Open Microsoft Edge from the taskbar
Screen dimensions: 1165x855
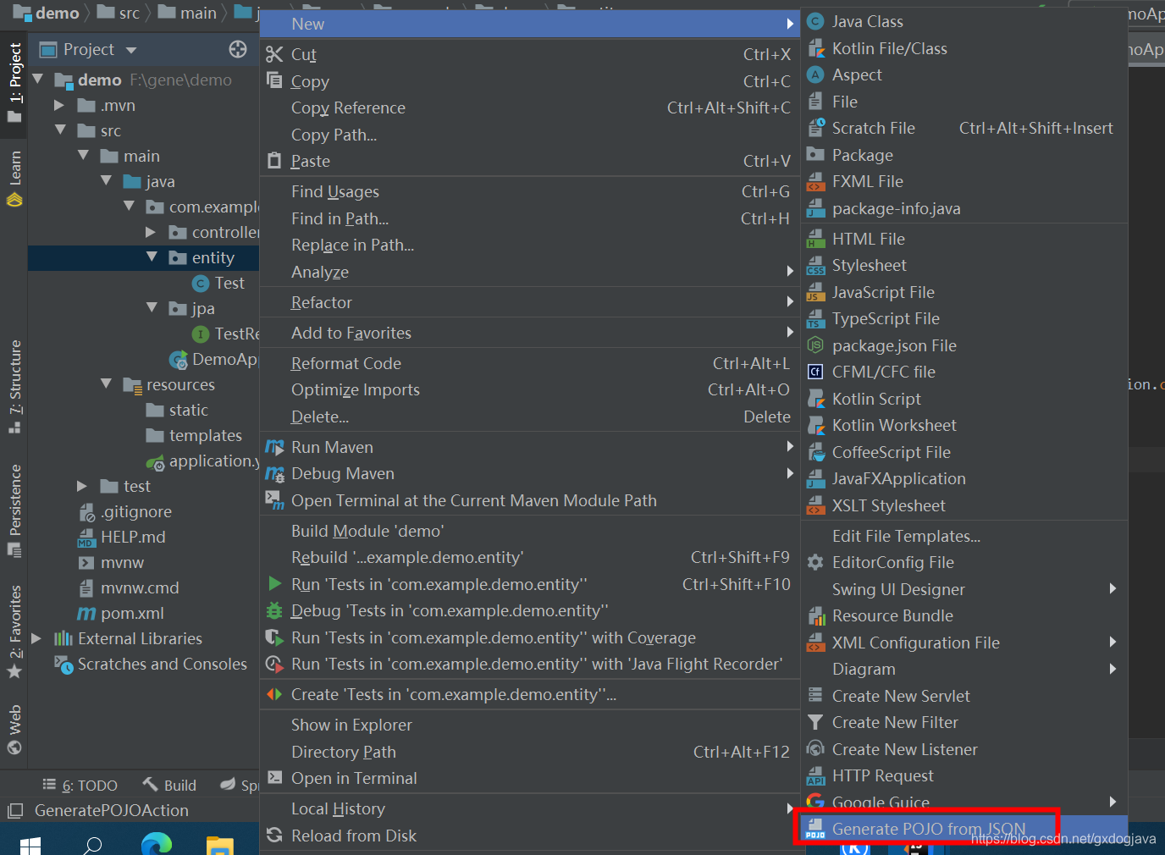(157, 844)
